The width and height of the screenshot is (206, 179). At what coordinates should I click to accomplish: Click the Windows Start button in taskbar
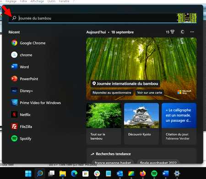(x=28, y=174)
